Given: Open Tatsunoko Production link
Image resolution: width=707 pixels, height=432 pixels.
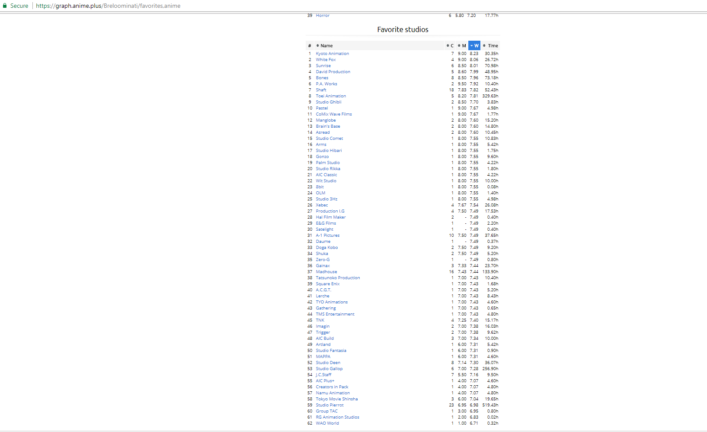Looking at the screenshot, I should [x=338, y=278].
